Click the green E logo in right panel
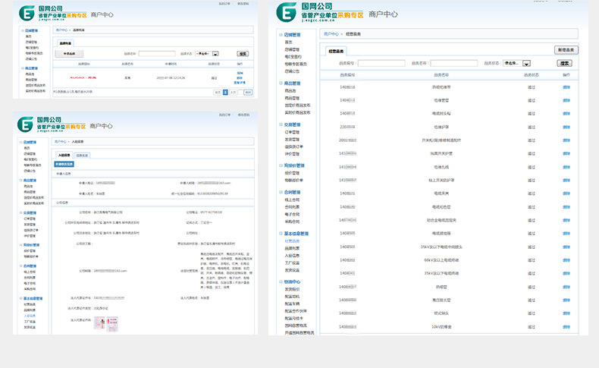This screenshot has height=368, width=599. click(286, 12)
